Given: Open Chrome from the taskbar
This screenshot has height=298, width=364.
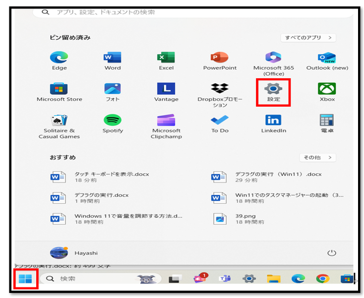Looking at the screenshot, I should coord(322,279).
